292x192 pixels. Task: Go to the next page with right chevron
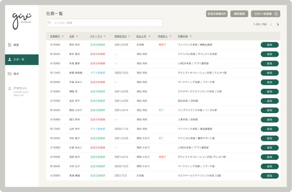point(278,24)
